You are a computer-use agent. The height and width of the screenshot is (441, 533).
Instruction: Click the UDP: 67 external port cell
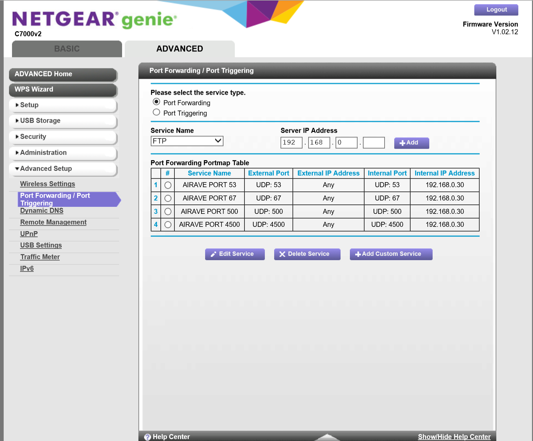pyautogui.click(x=269, y=198)
